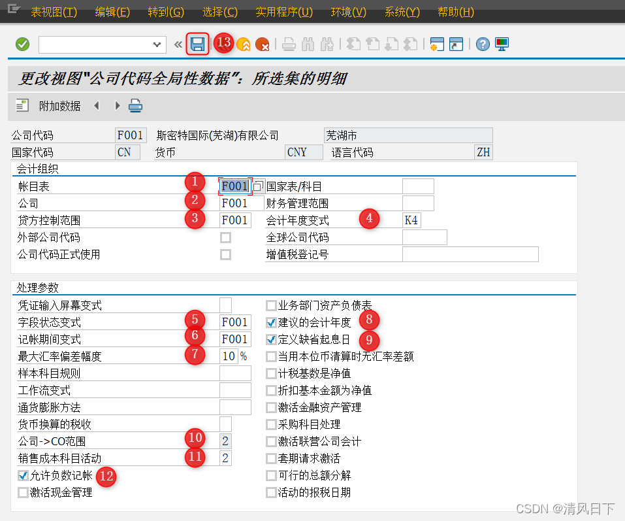Click the Save icon in the toolbar
Viewport: 625px width, 521px height.
pyautogui.click(x=198, y=43)
